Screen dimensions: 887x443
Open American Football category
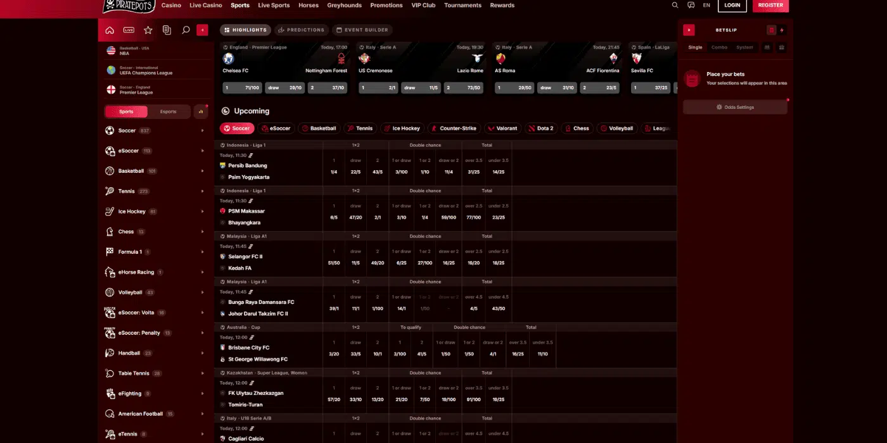click(155, 414)
